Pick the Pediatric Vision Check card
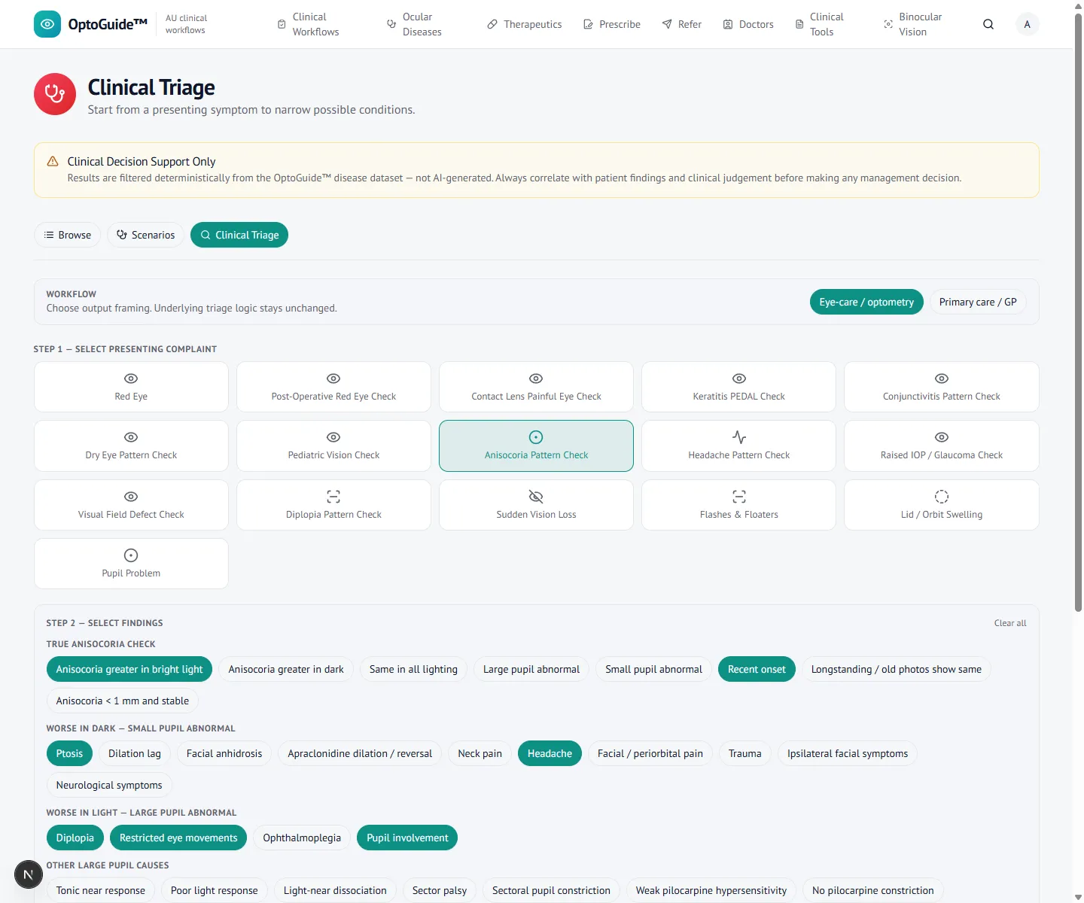The width and height of the screenshot is (1084, 903). 333,445
